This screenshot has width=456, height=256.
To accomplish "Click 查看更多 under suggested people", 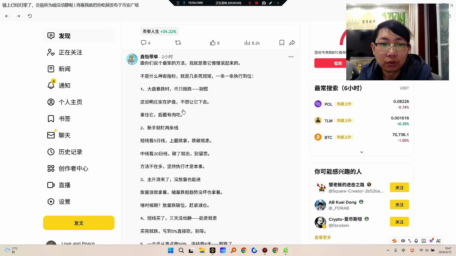I will pyautogui.click(x=323, y=237).
